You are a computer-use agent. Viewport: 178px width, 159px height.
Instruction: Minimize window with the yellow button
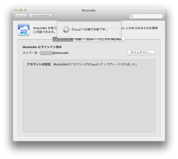point(21,10)
